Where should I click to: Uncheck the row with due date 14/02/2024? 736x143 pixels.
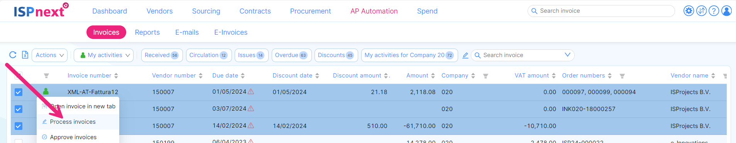pyautogui.click(x=19, y=126)
